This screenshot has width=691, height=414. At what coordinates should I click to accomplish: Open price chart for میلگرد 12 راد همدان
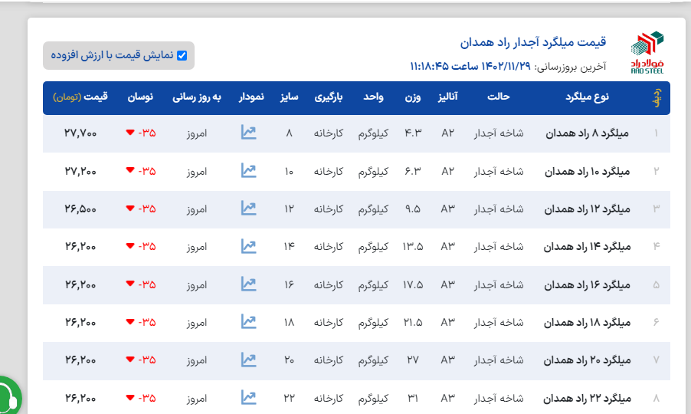click(248, 208)
